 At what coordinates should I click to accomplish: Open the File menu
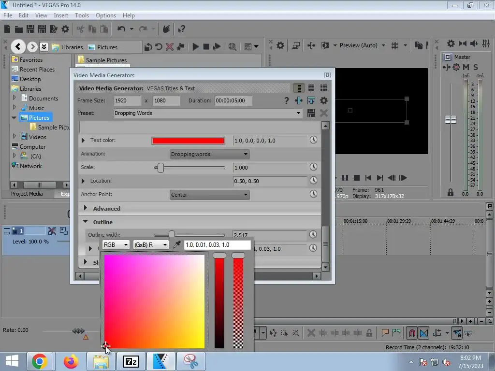pyautogui.click(x=8, y=15)
